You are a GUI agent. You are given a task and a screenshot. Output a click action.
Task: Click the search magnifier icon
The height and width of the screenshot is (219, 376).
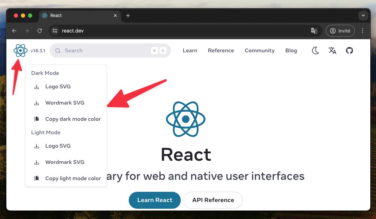pyautogui.click(x=58, y=51)
